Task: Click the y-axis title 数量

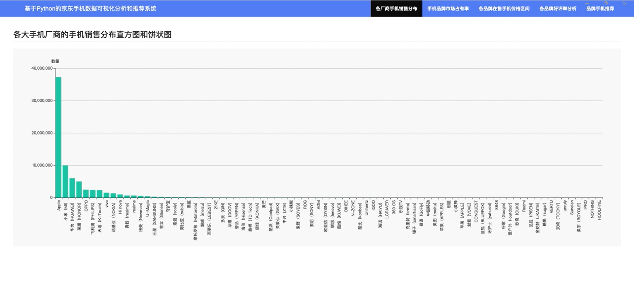Action: click(55, 61)
